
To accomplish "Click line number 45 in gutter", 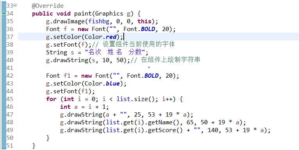I will click(10, 99).
